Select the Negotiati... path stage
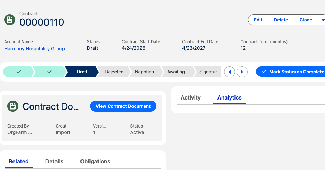The image size is (325, 170). tap(146, 72)
